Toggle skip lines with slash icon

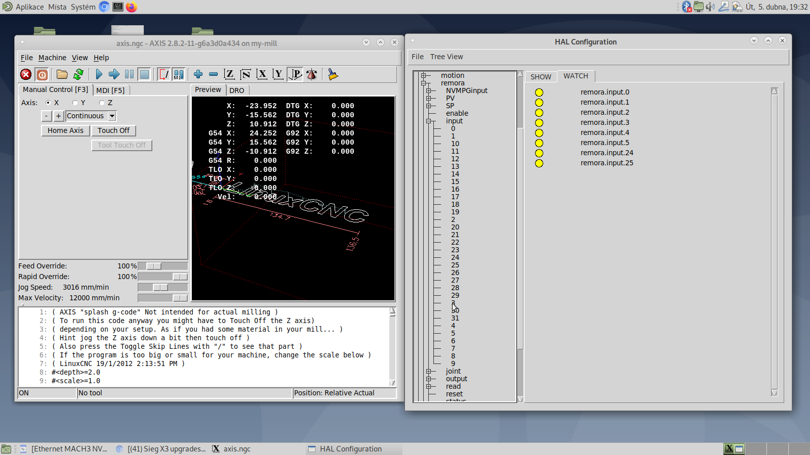[x=164, y=75]
